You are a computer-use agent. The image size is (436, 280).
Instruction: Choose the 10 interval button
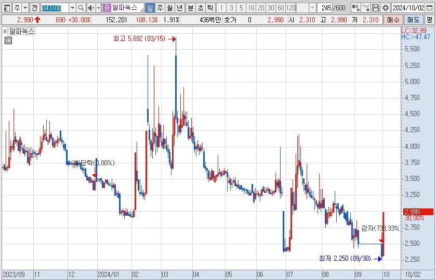click(251, 8)
